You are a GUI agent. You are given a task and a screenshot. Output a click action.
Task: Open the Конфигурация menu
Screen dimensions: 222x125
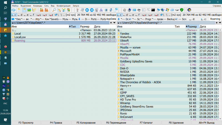63,6
